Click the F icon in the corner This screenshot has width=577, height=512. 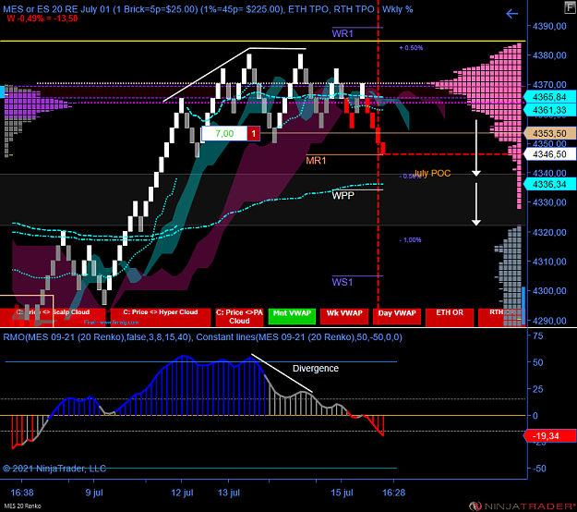[x=571, y=7]
